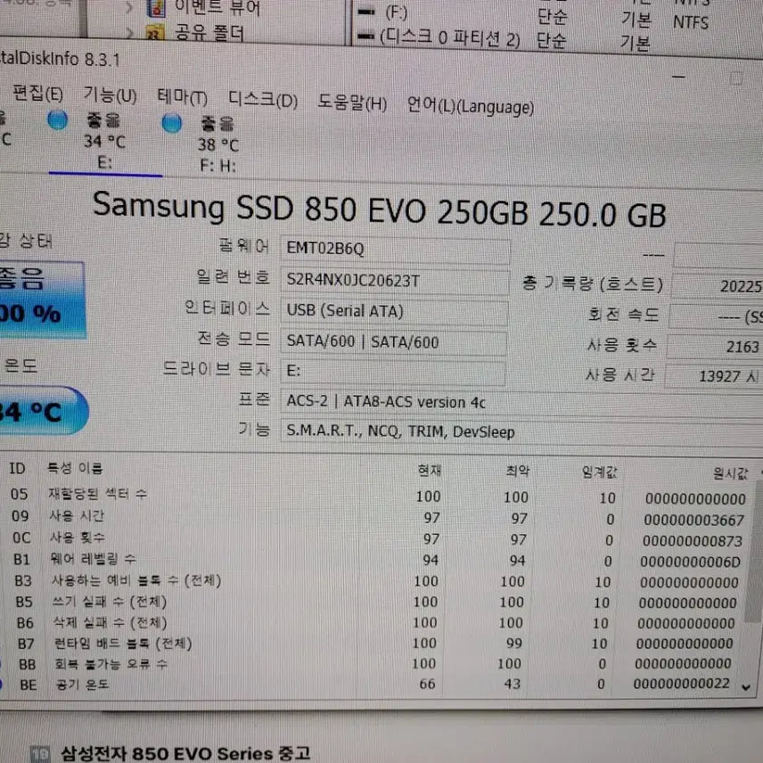Click the standard field ACS-2 | ATA8-ACS
This screenshot has height=763, width=763.
pyautogui.click(x=521, y=404)
